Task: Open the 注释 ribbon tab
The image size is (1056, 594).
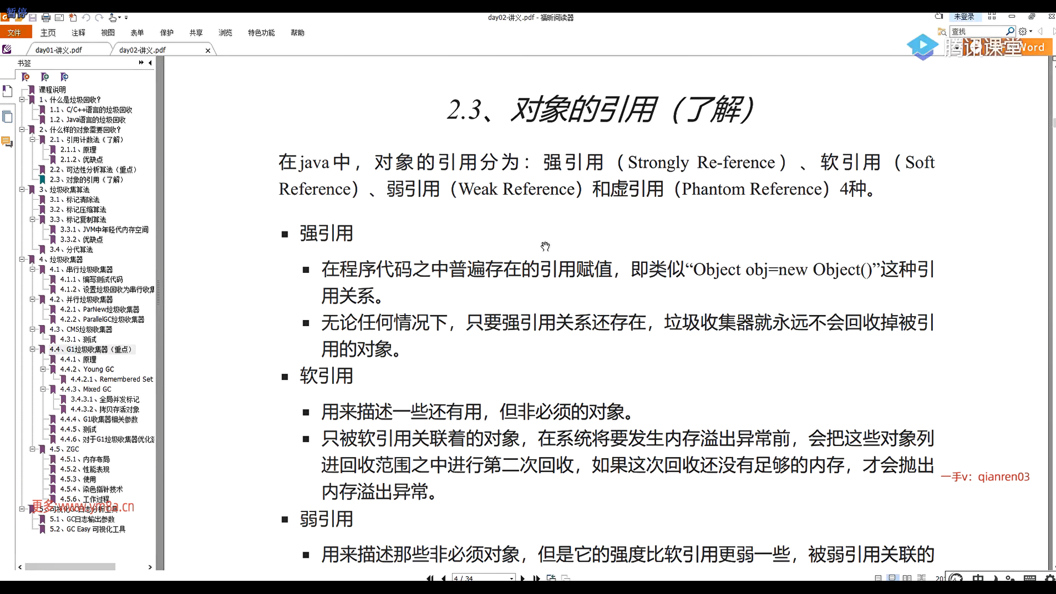Action: tap(78, 33)
